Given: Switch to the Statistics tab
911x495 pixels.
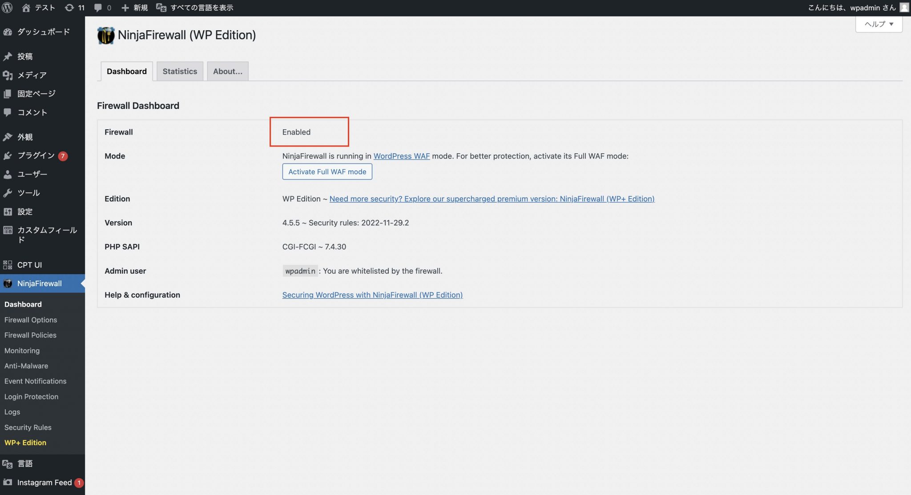Looking at the screenshot, I should click(180, 71).
